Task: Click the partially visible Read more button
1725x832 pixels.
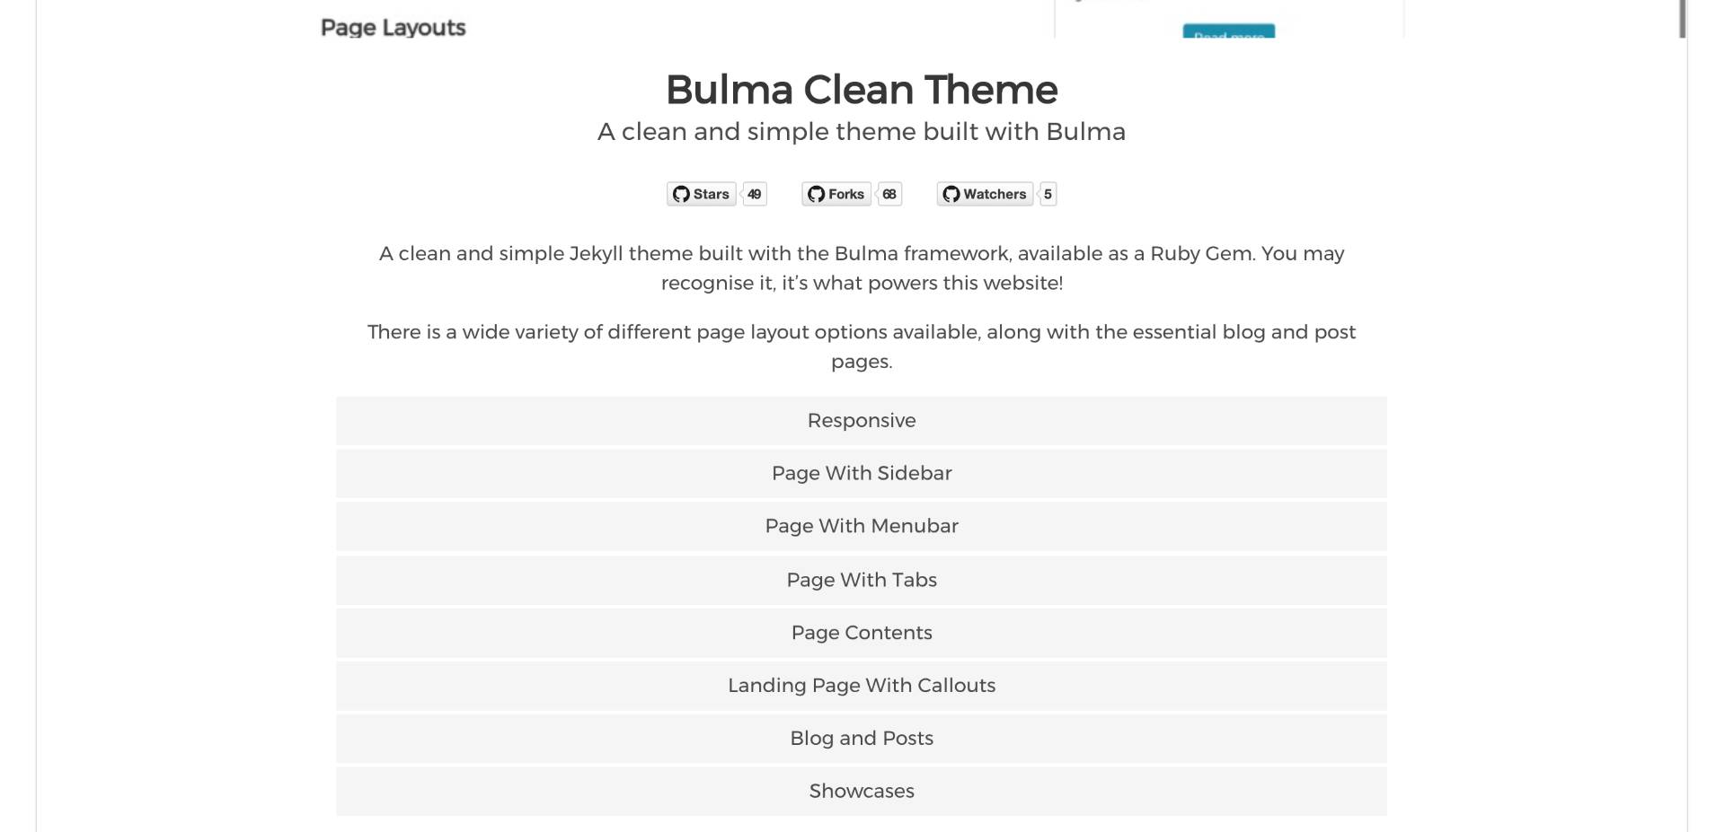Action: click(x=1229, y=31)
